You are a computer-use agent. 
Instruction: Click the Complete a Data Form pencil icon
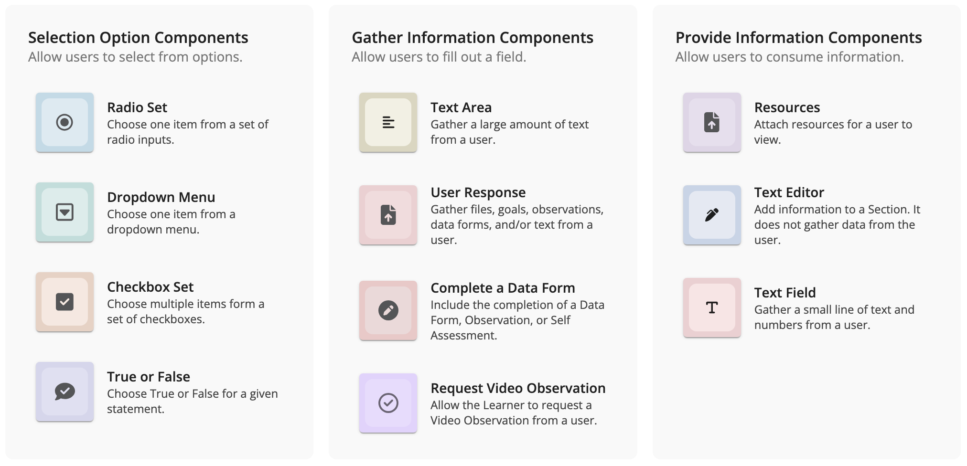point(388,310)
